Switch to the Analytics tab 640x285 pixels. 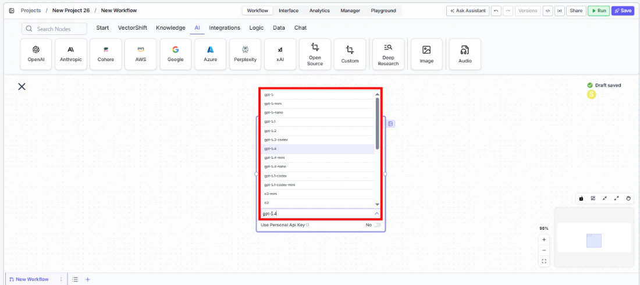(x=319, y=10)
